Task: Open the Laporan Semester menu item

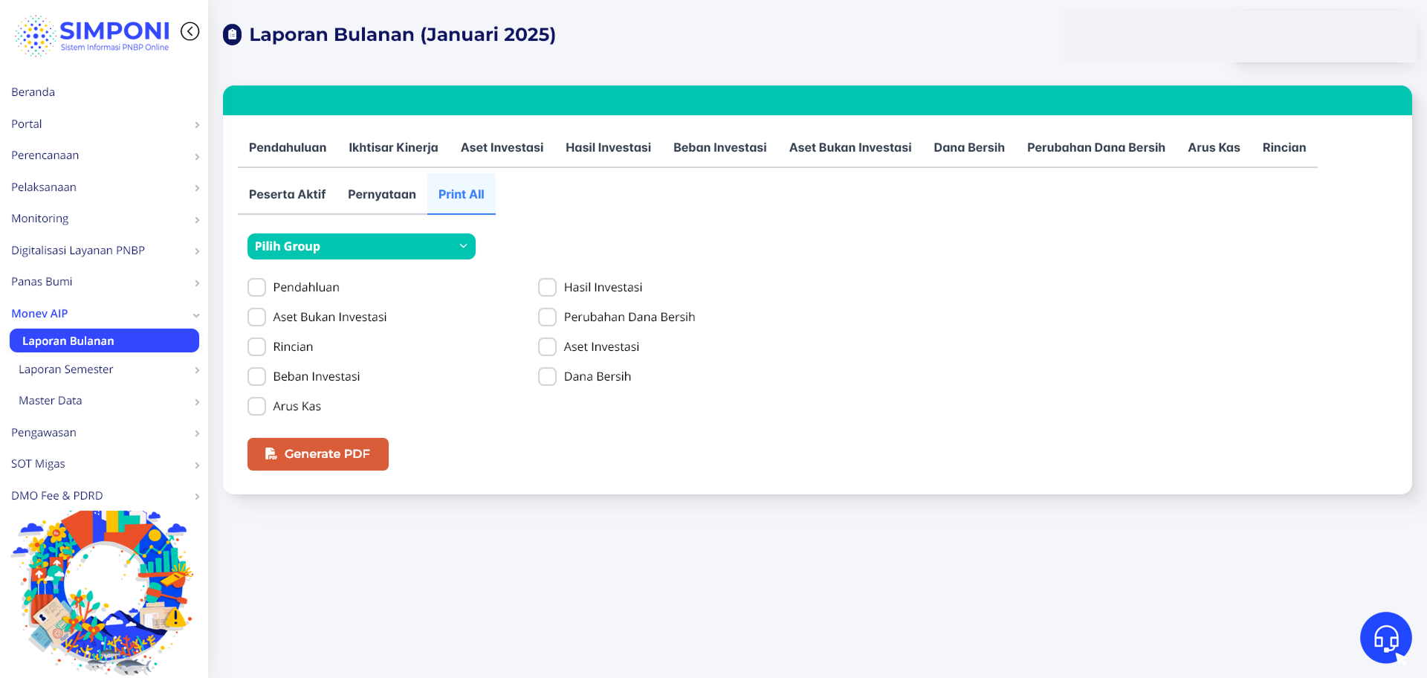Action: (66, 369)
